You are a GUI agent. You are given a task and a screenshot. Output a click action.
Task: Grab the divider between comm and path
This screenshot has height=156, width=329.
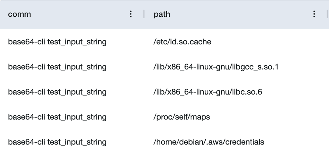pyautogui.click(x=144, y=14)
